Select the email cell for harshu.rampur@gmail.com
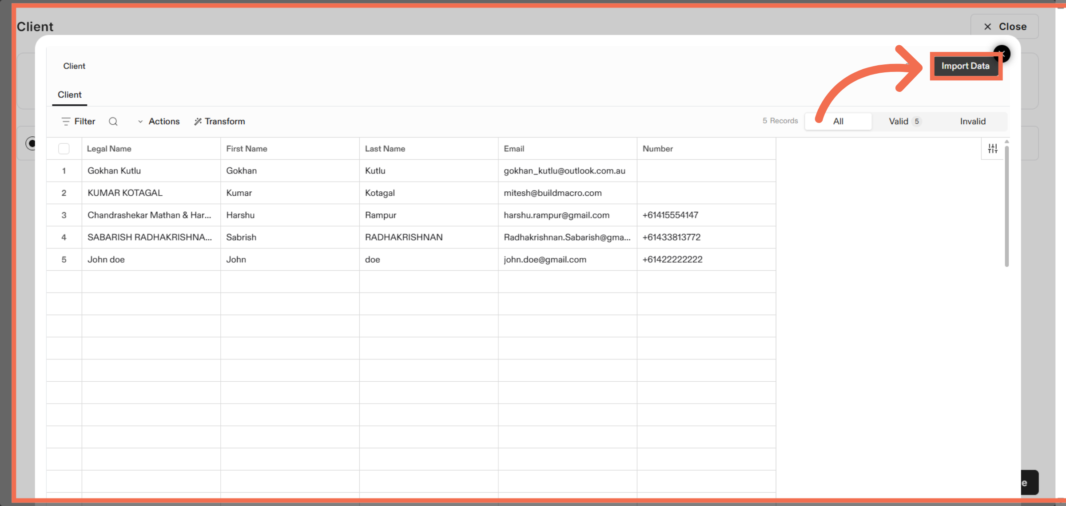 pyautogui.click(x=557, y=215)
